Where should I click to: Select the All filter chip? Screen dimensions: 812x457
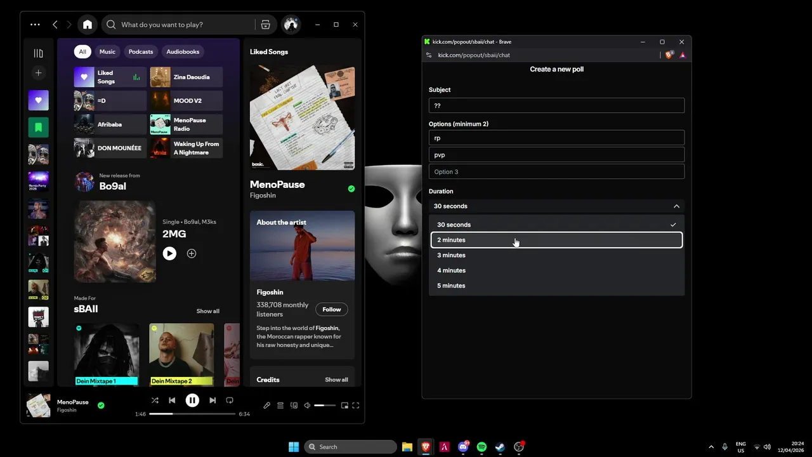82,51
